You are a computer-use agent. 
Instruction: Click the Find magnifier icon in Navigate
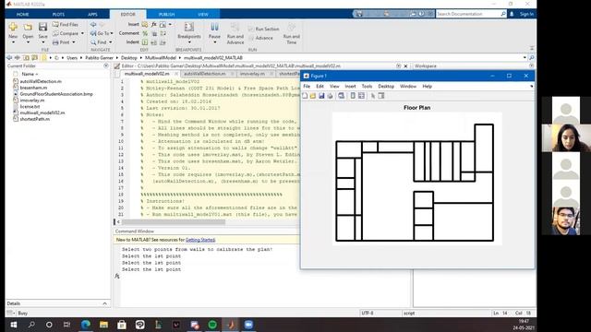(x=93, y=42)
